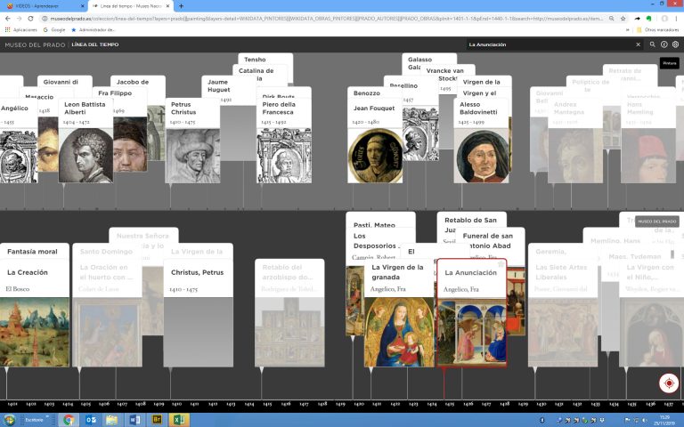Select the Jacobo de artist card
684x427 pixels.
pos(137,81)
